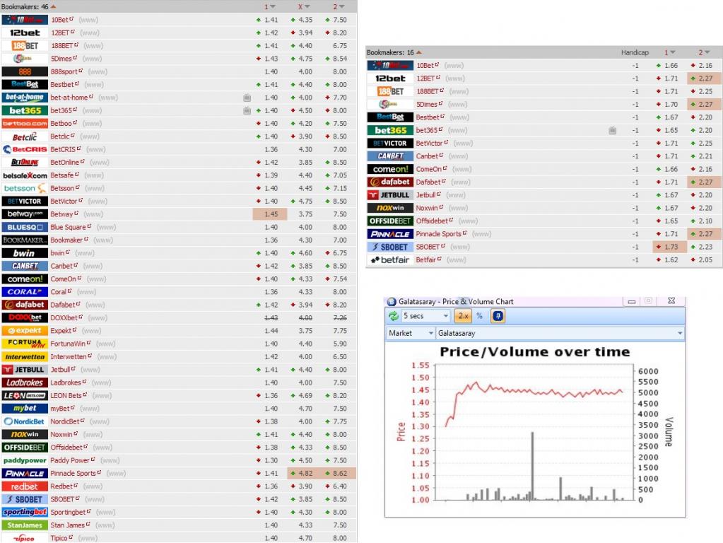Click the mybet logo
The image size is (723, 543).
pos(25,408)
